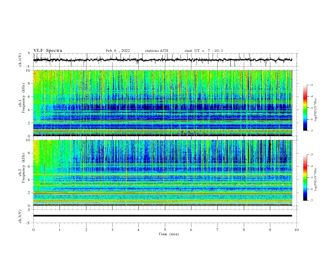Click the "ch.1 Frequency (kHz)" axis label
This screenshot has width=334, height=258.
22,98
